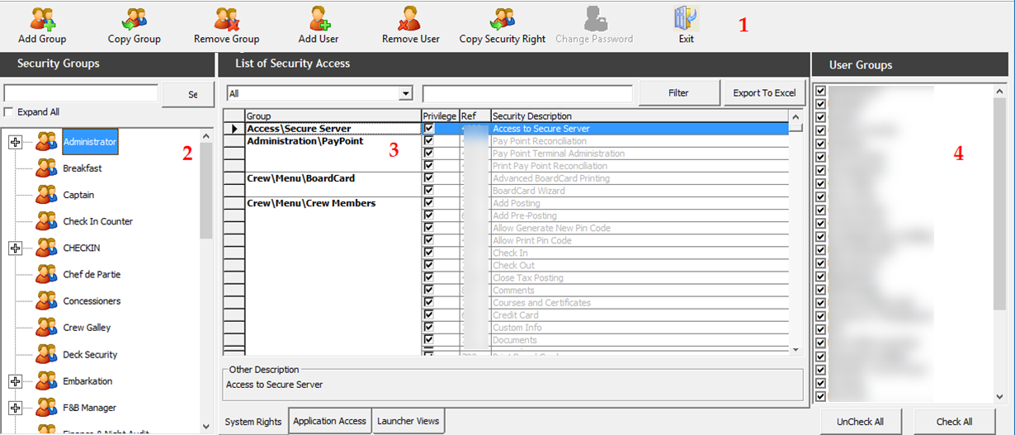Select the Chef de Partie group icon
The image size is (1015, 435).
(x=46, y=274)
